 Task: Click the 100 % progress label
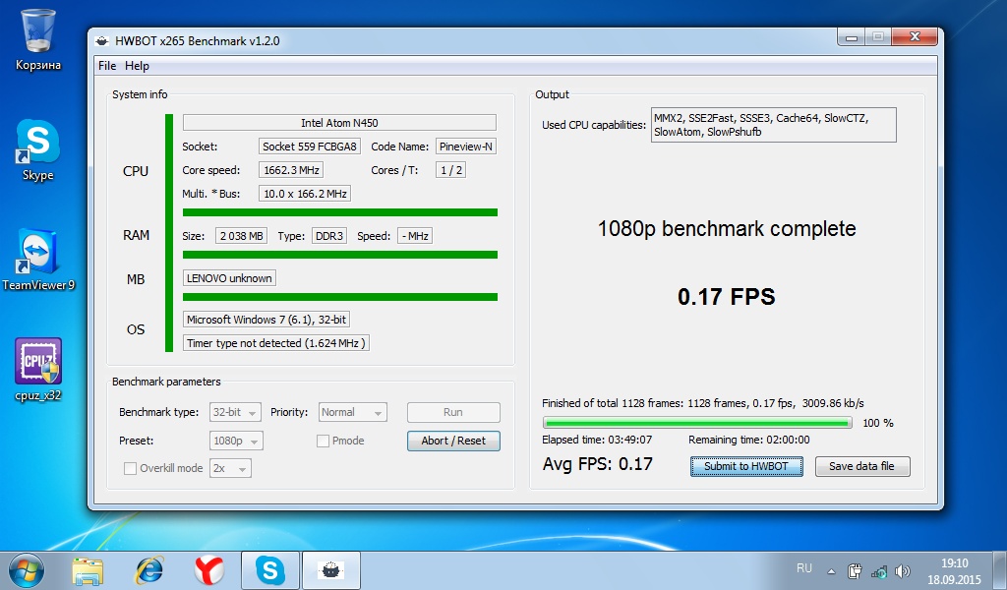point(878,423)
